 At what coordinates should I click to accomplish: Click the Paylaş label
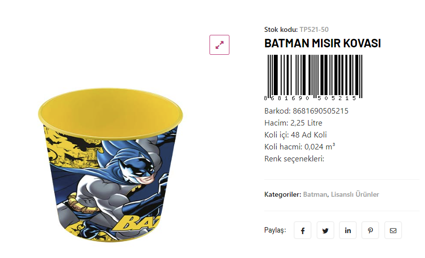(275, 230)
